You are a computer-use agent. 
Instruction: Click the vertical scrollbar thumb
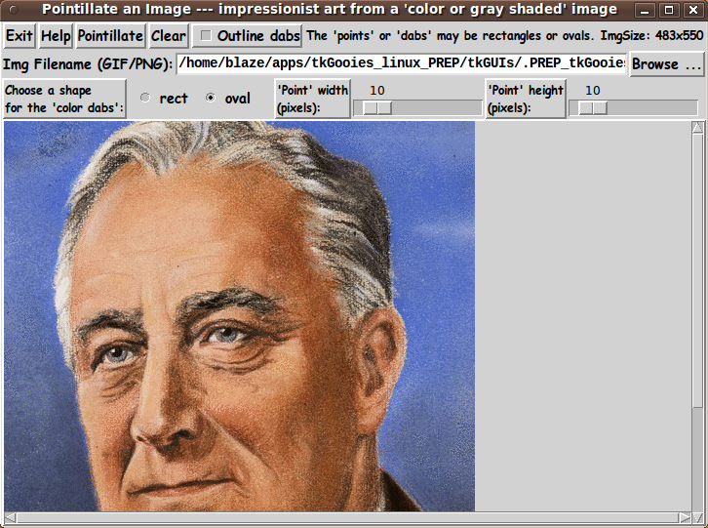(697, 270)
